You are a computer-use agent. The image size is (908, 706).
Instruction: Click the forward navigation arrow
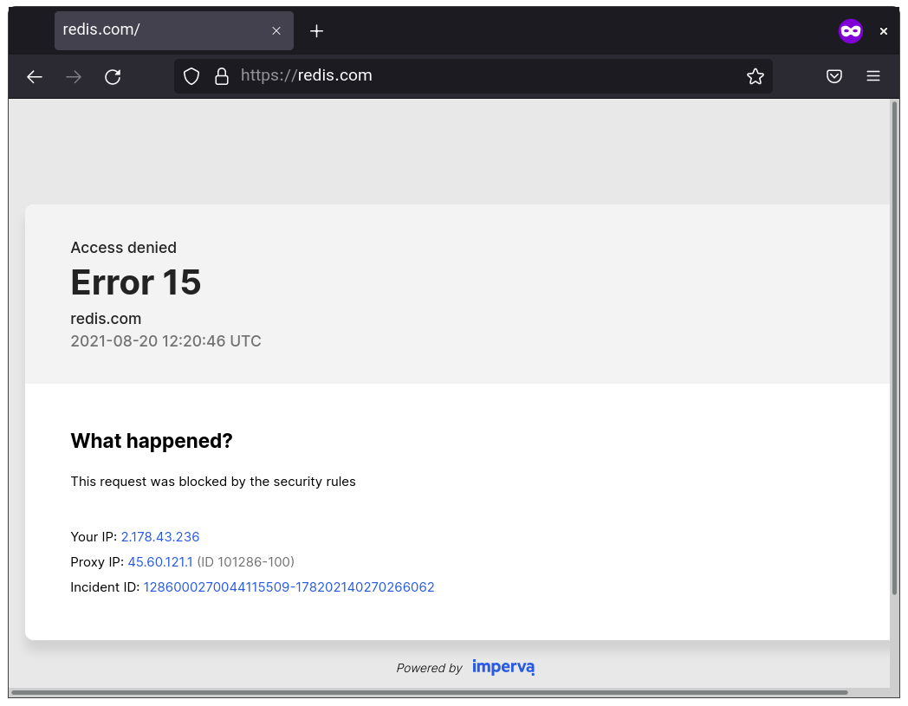coord(74,76)
